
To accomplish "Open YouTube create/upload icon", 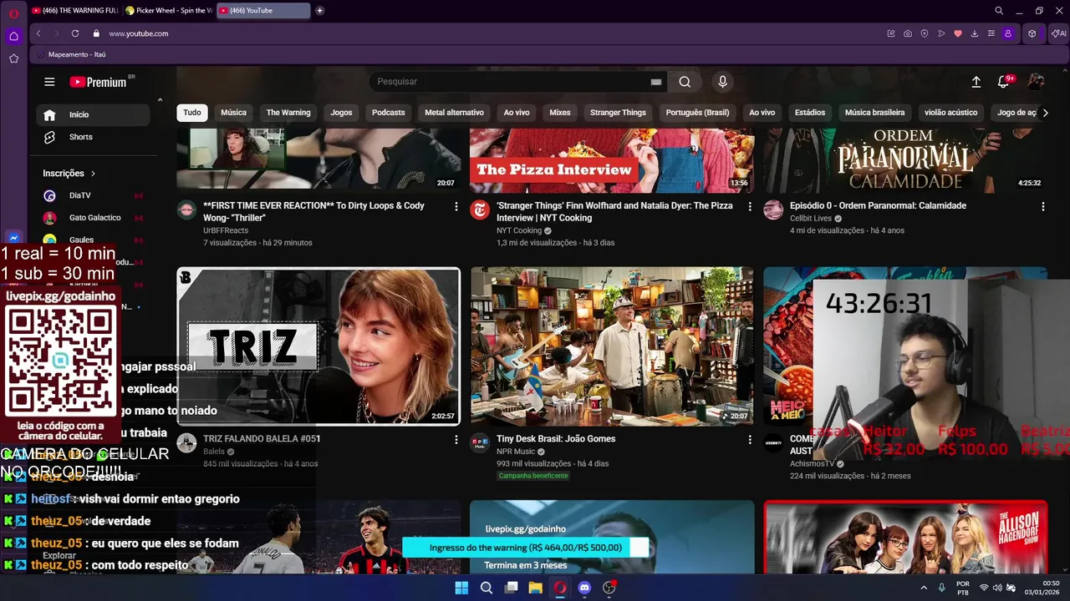I will [x=976, y=82].
